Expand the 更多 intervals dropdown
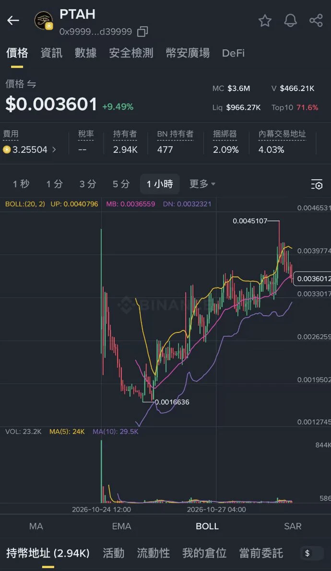 (202, 184)
